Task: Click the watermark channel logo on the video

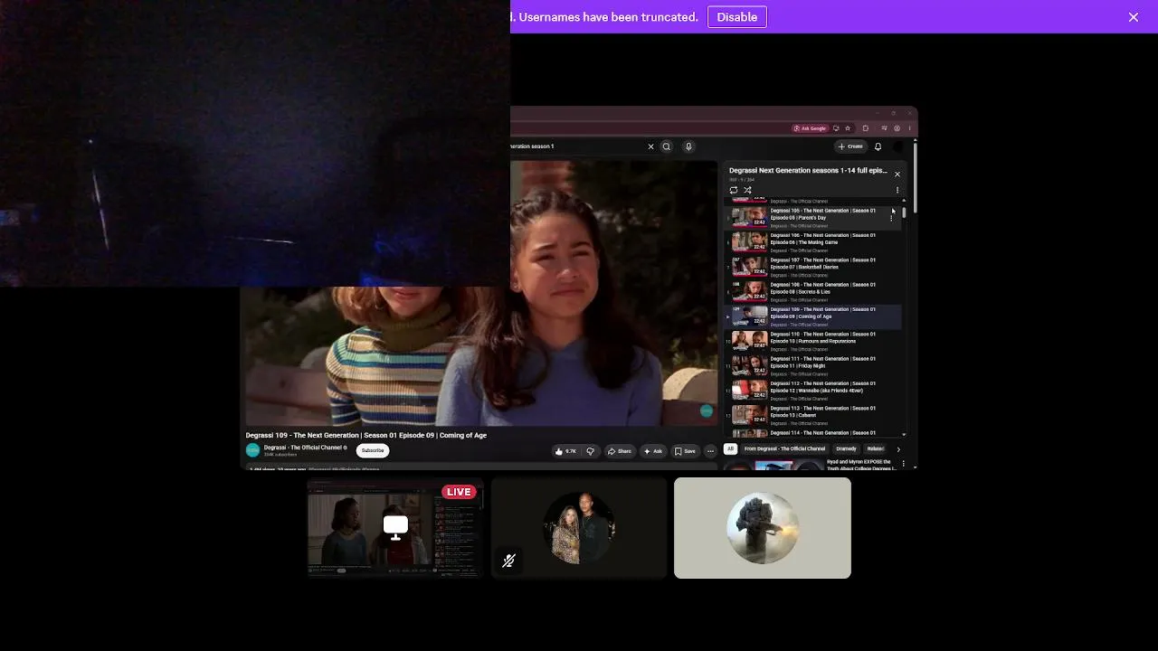Action: 707,411
